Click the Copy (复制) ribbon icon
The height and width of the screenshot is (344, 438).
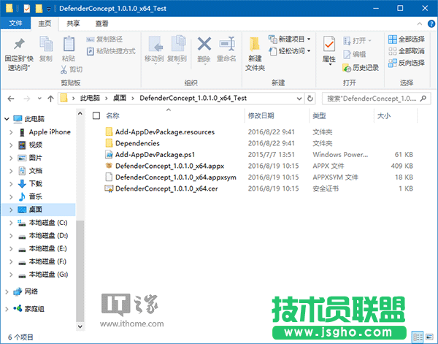tap(46, 44)
